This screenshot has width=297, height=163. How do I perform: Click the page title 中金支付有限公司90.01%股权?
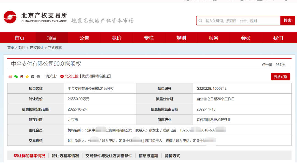tap(46, 64)
